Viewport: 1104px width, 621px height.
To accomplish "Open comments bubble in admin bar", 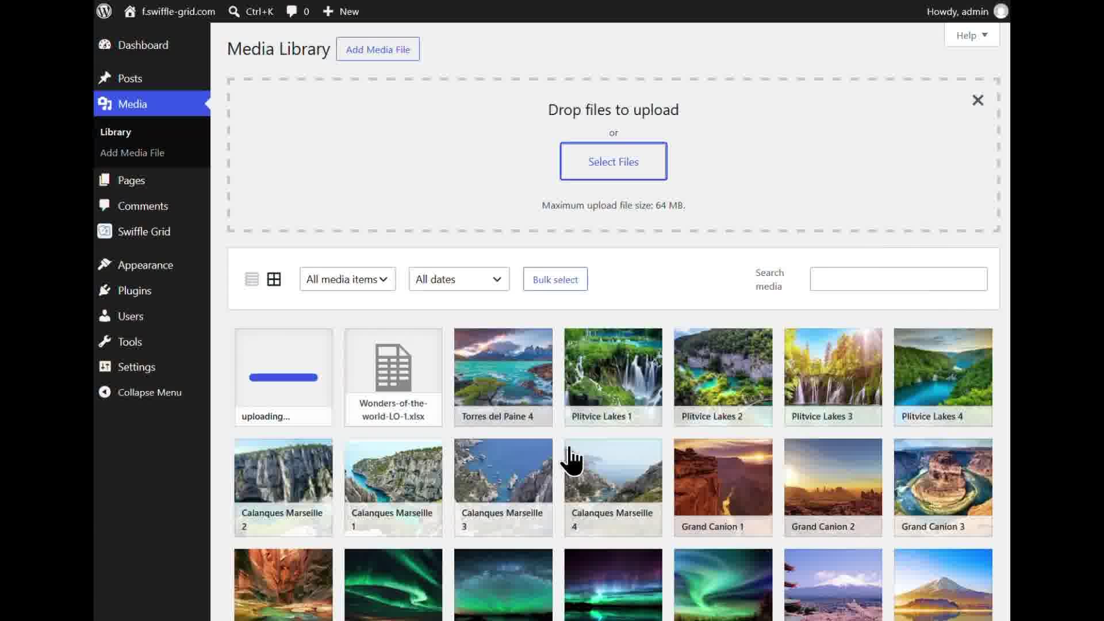I will pyautogui.click(x=292, y=11).
